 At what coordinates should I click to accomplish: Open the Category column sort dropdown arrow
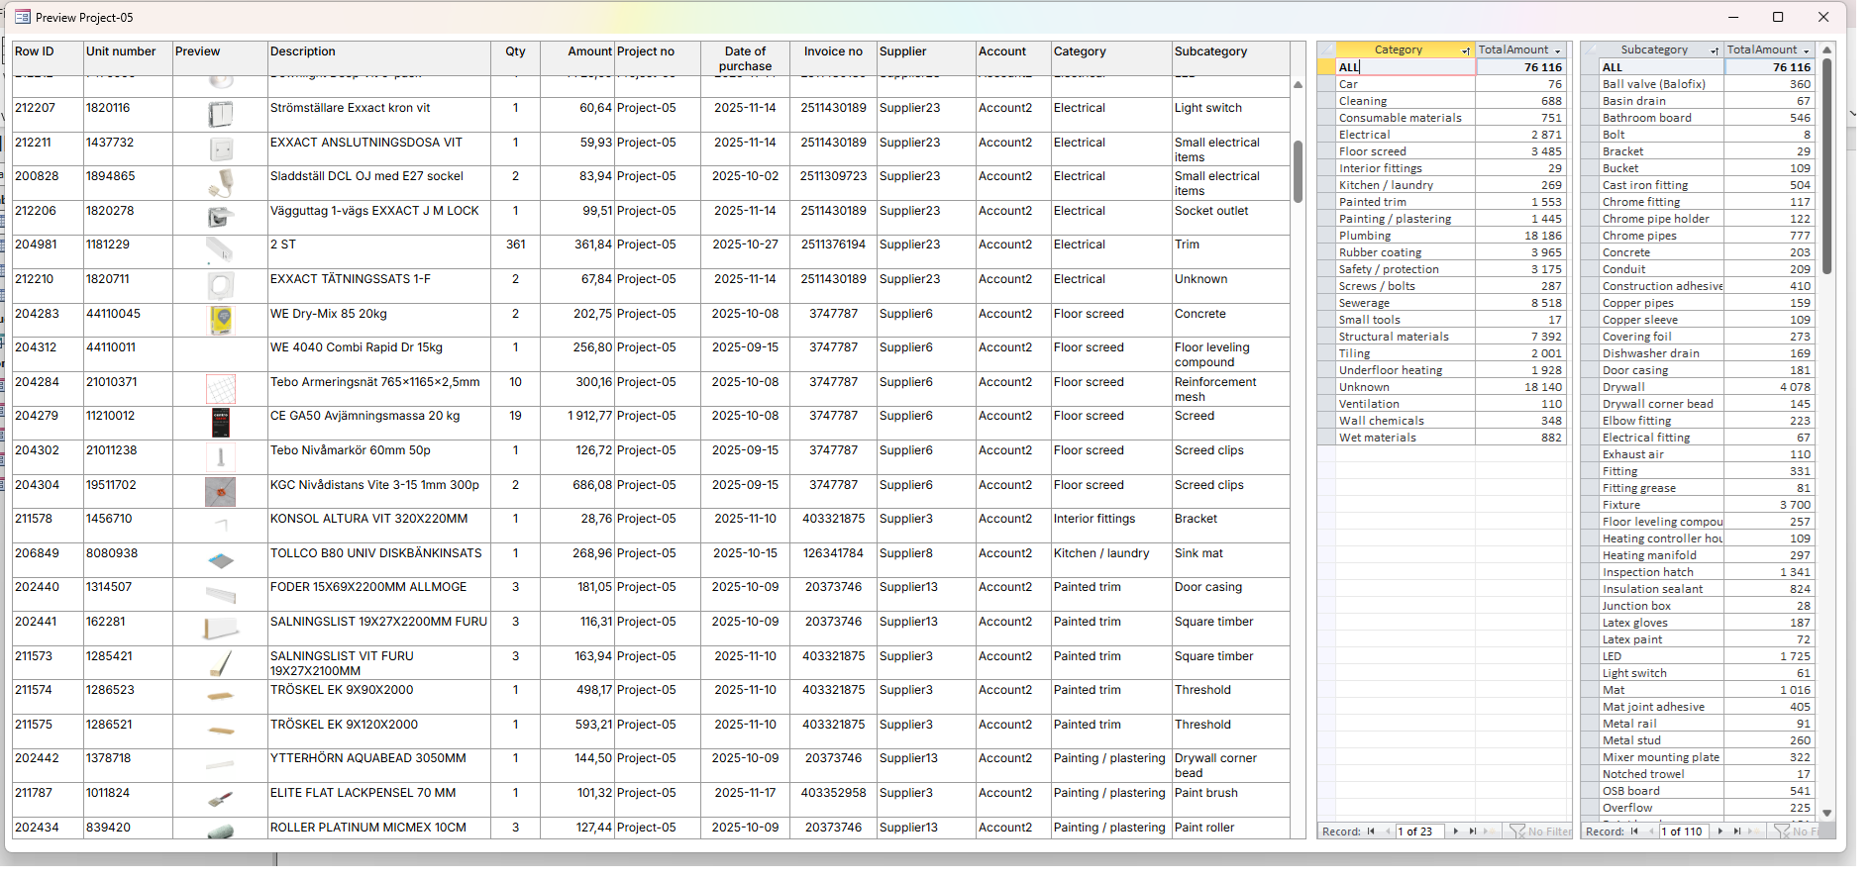coord(1466,50)
